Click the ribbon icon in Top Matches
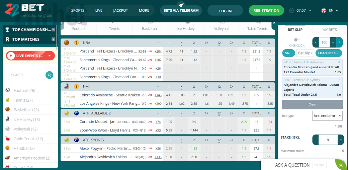The height and width of the screenshot is (170, 348). [7, 39]
